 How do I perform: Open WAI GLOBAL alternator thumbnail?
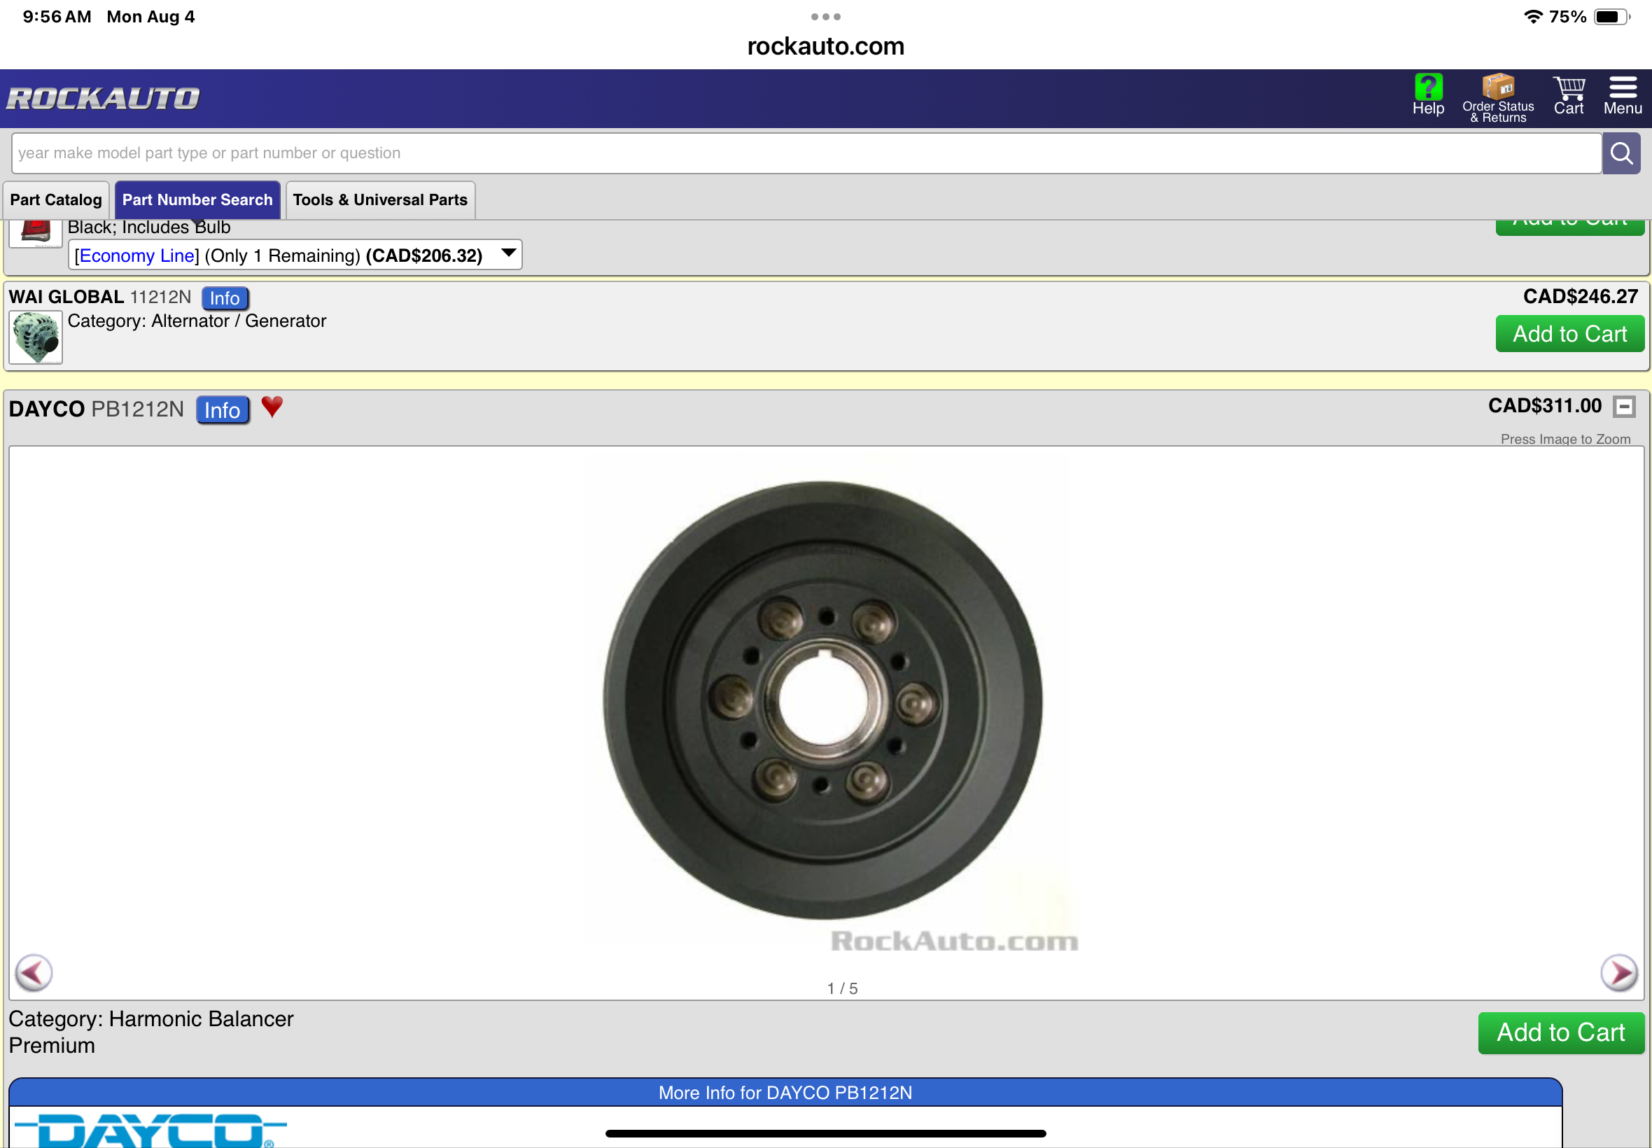pyautogui.click(x=36, y=337)
